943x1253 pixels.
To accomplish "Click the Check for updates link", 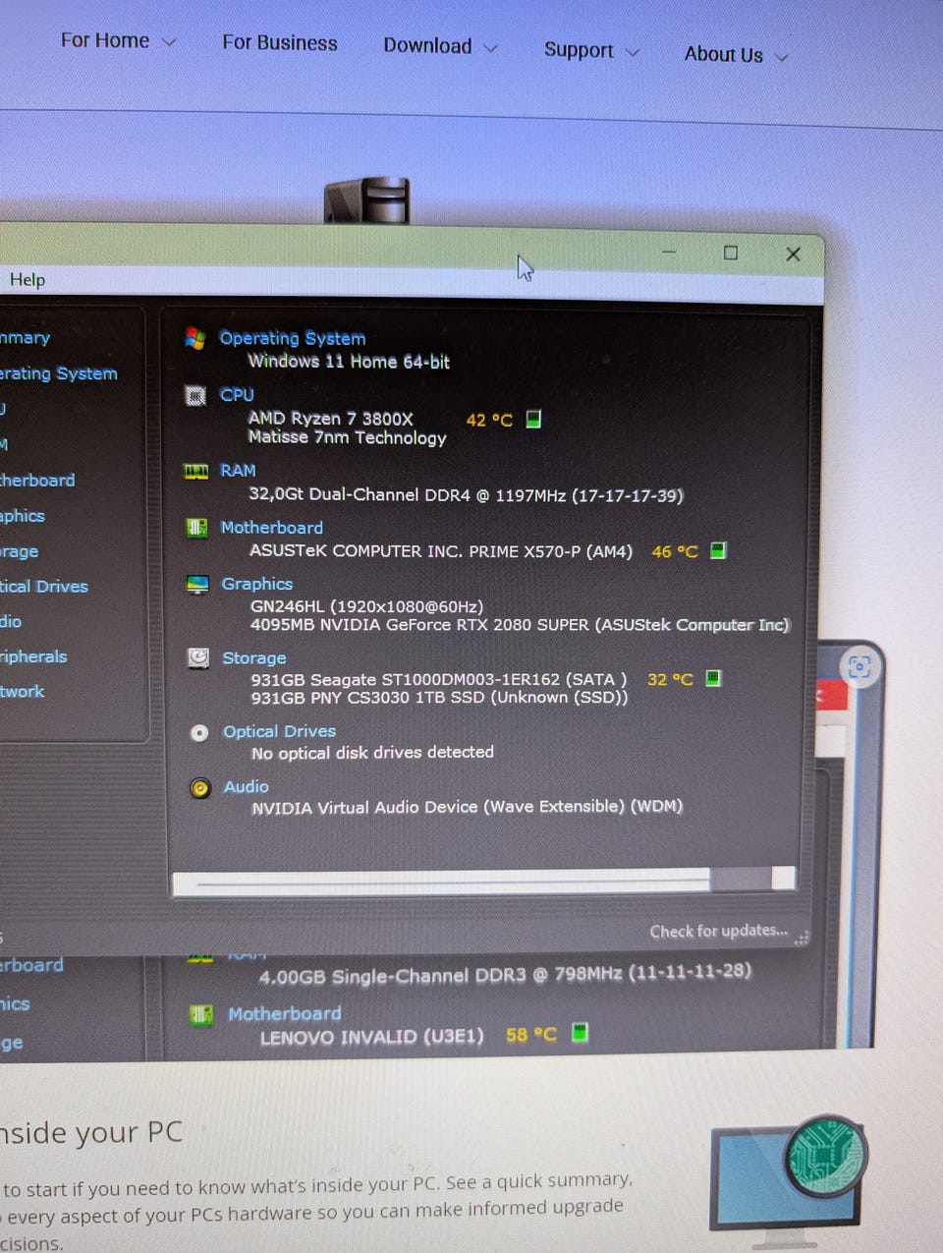I will click(718, 932).
